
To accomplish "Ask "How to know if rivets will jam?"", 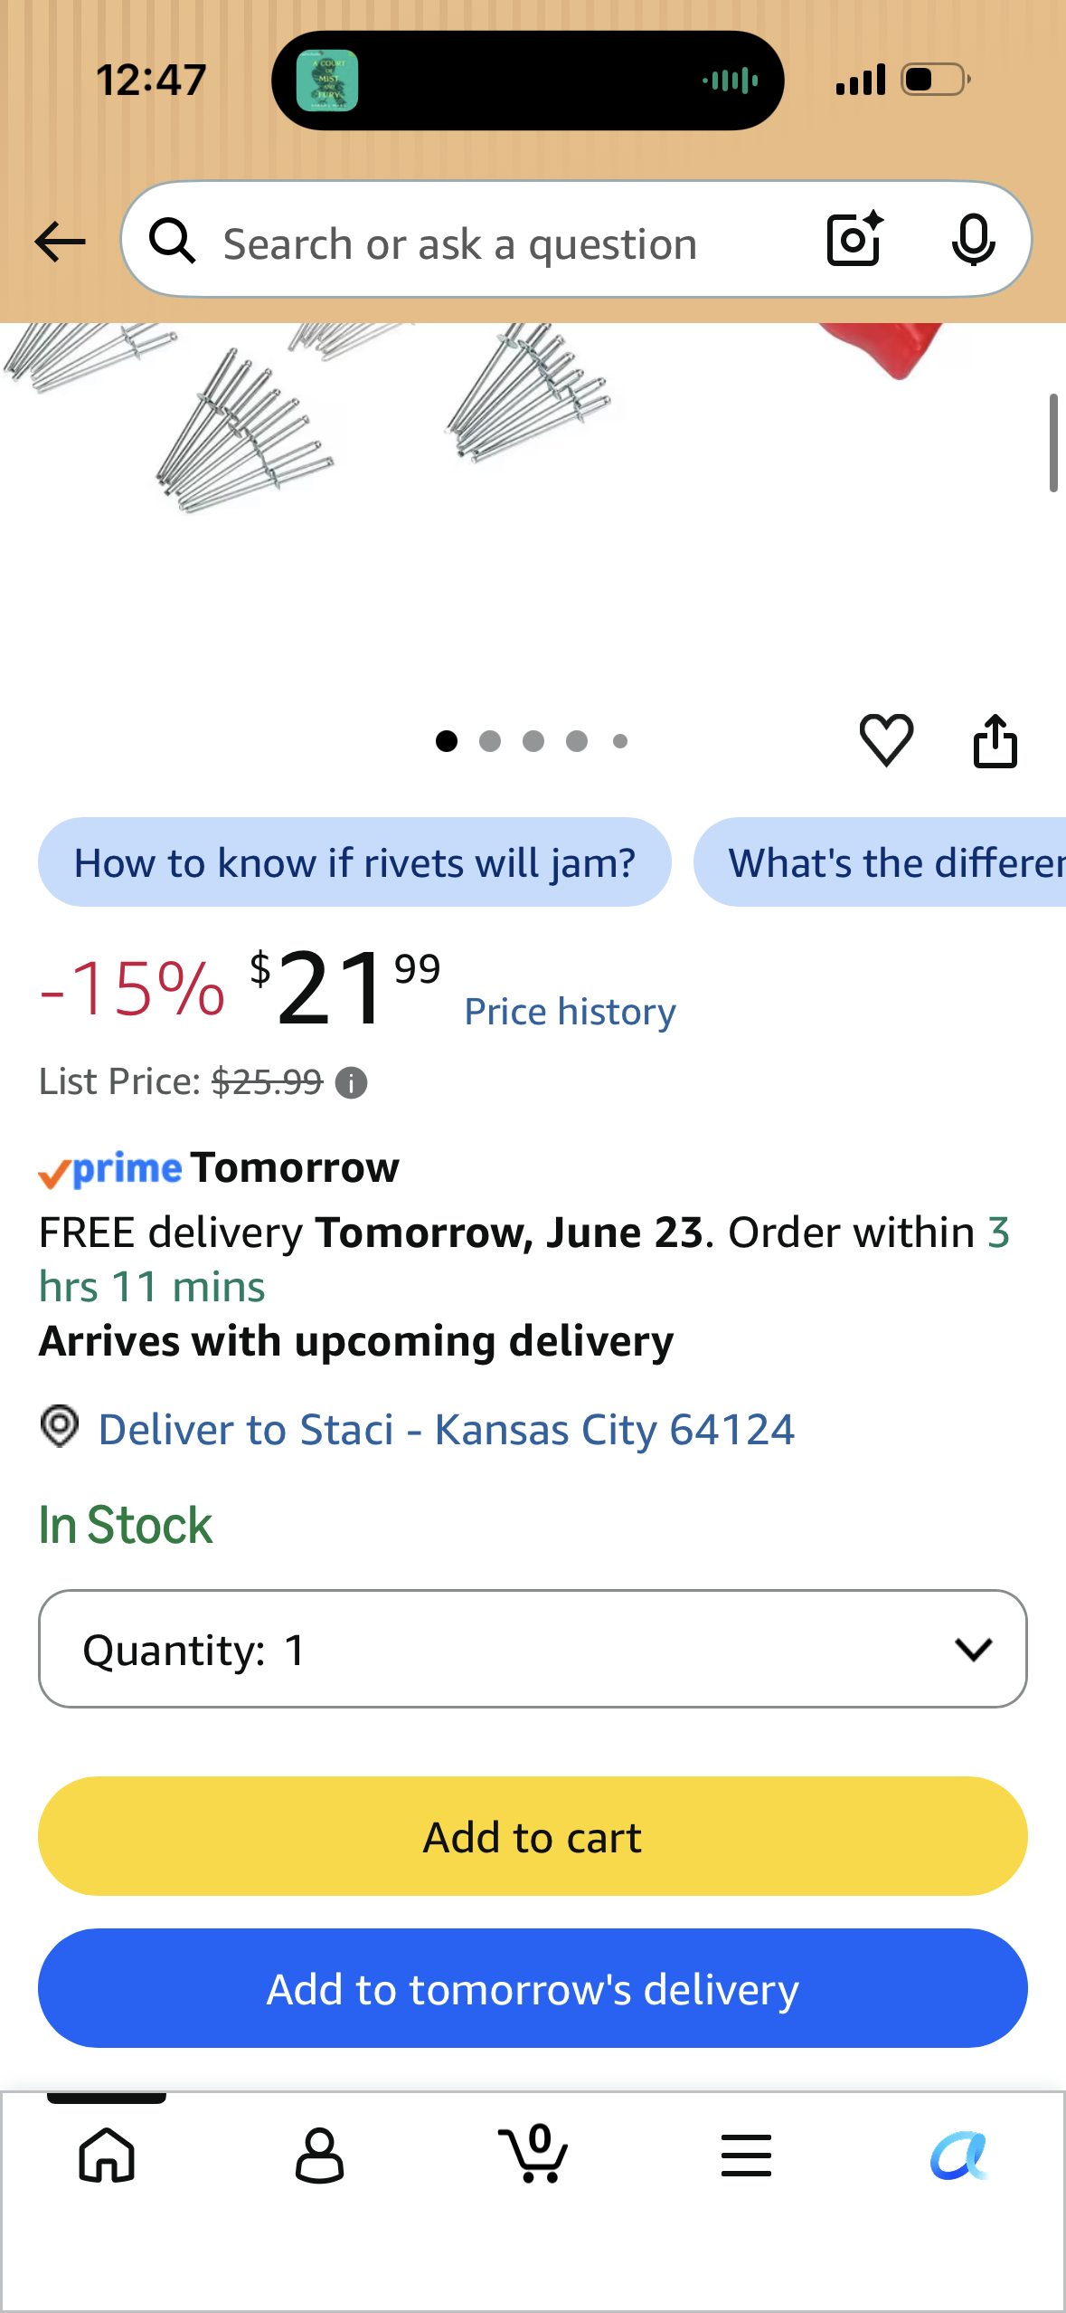I will [x=354, y=862].
